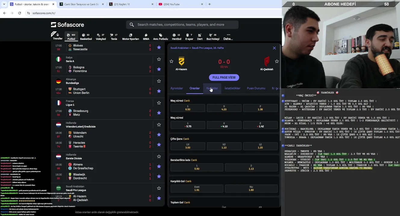Screen dimensions: 400x216
Task: Select the Futbol sport icon
Action: pos(71,36)
